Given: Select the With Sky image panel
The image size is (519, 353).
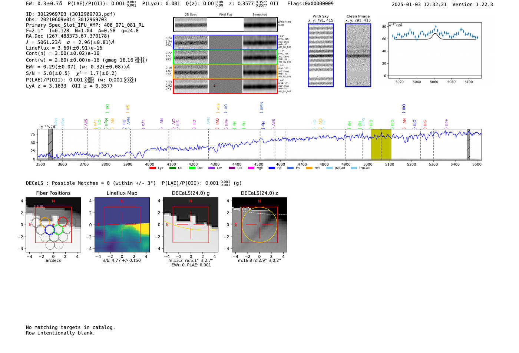Looking at the screenshot, I should tap(321, 55).
